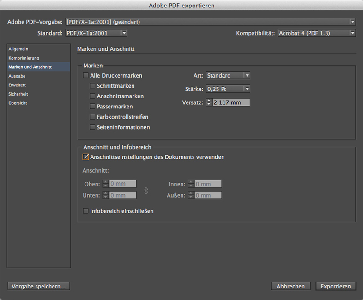The height and width of the screenshot is (300, 363).
Task: Check the Passermarken option
Action: [x=92, y=107]
